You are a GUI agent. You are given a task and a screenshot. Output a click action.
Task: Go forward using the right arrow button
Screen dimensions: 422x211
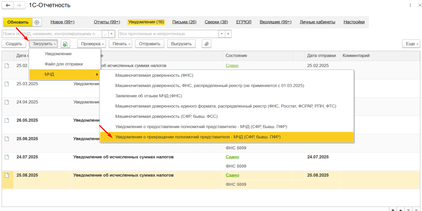point(19,5)
